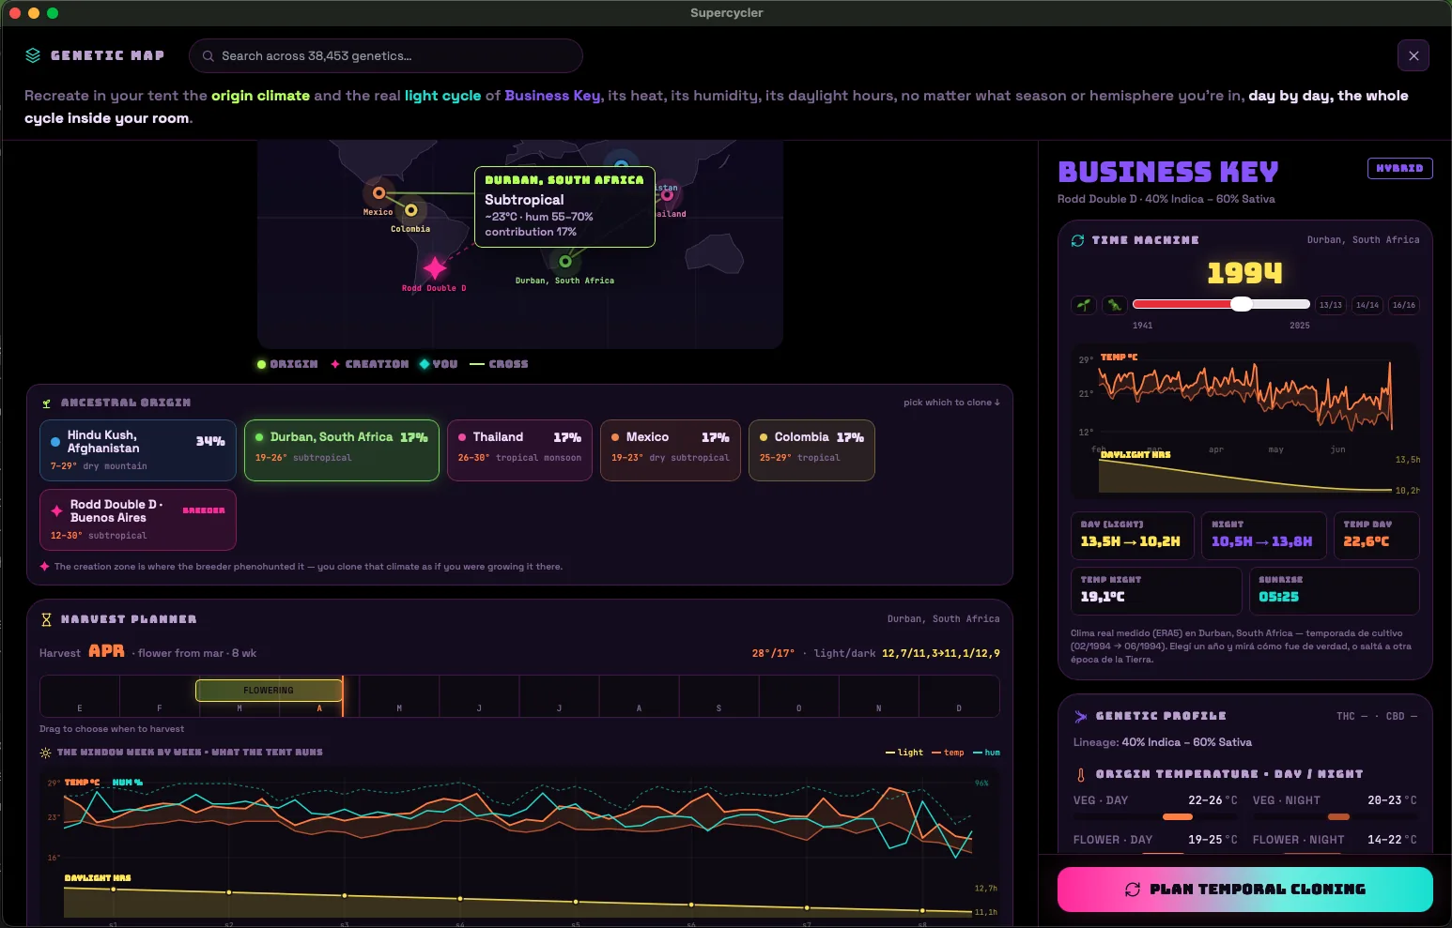Click the Sunrise 05:25 card
This screenshot has height=928, width=1452.
point(1334,591)
